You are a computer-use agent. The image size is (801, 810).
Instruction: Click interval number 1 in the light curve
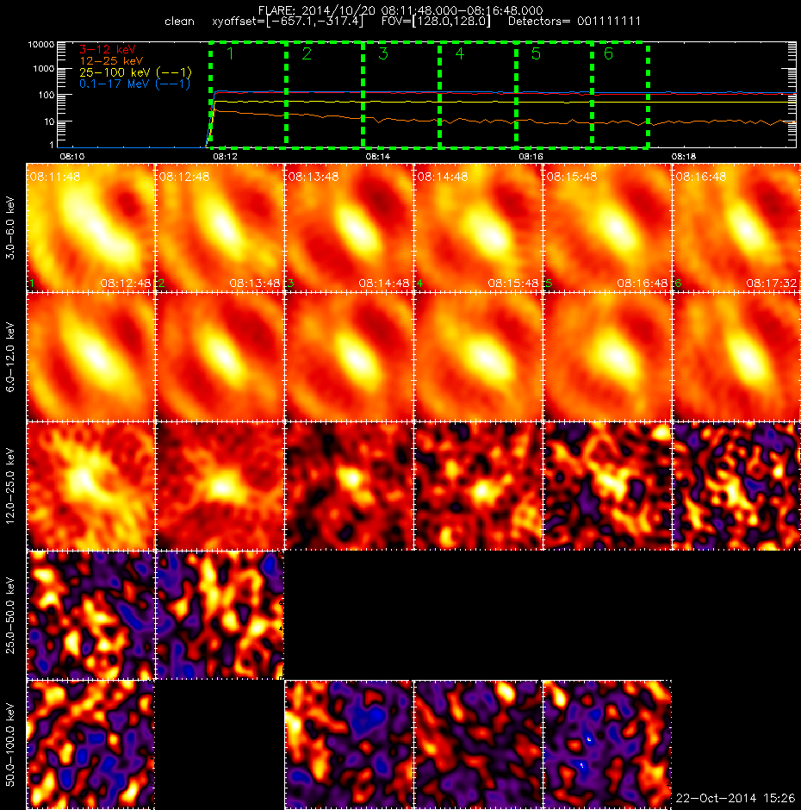tap(230, 53)
